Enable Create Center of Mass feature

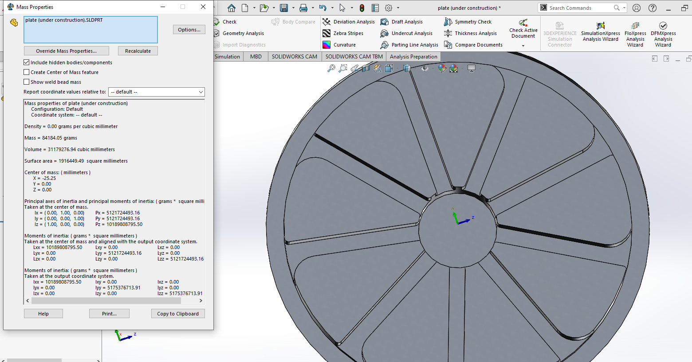pos(27,72)
